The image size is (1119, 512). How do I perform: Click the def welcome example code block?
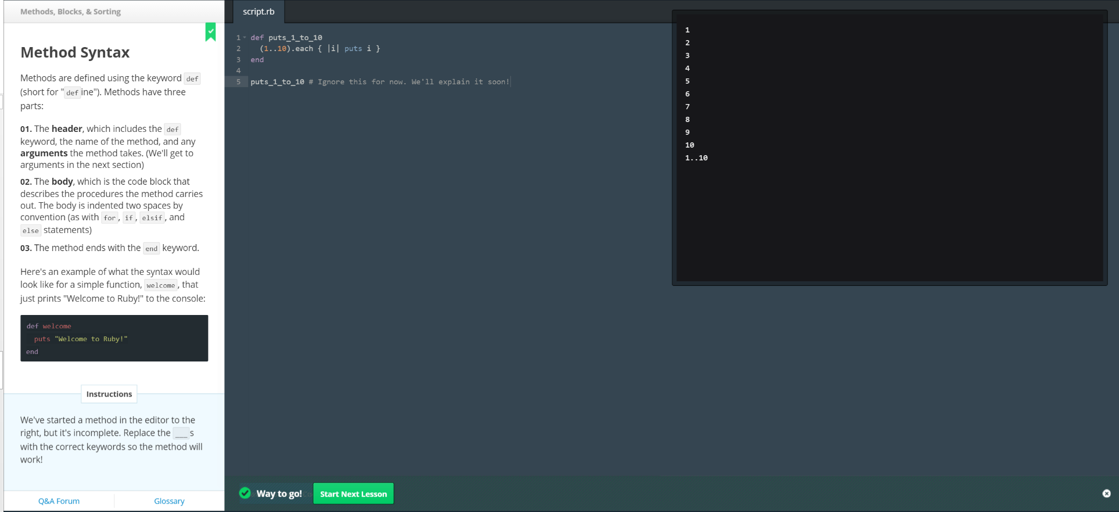tap(114, 338)
